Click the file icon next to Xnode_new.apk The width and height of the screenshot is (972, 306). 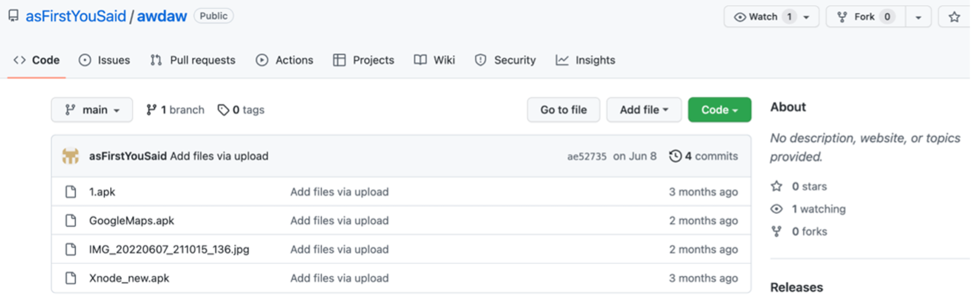71,278
